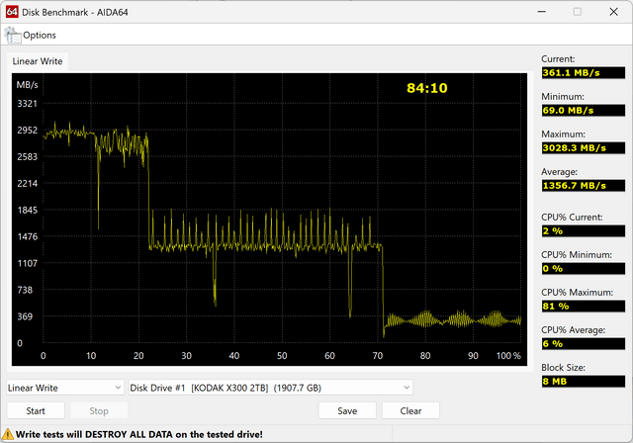
Task: Click the DESTROY ALL DATA warning text
Action: click(x=138, y=434)
